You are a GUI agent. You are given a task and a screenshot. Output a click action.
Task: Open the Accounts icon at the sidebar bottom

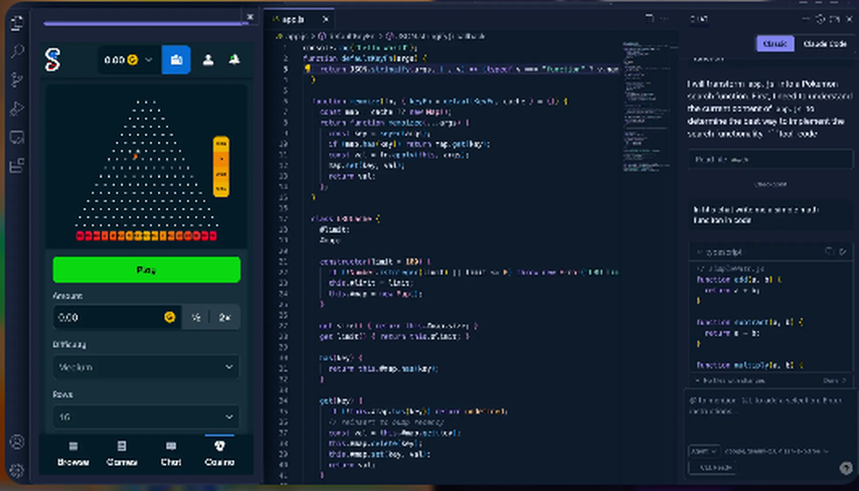pos(17,442)
